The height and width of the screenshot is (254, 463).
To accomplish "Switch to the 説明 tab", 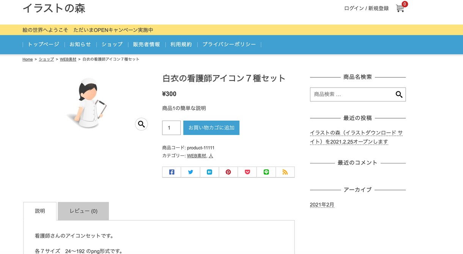I will pos(40,211).
